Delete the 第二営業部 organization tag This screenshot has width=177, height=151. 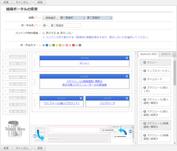click(x=111, y=18)
